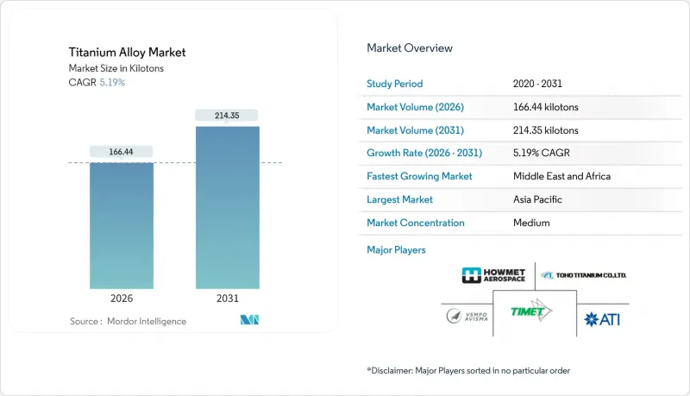Click the Market Overview heading

410,48
